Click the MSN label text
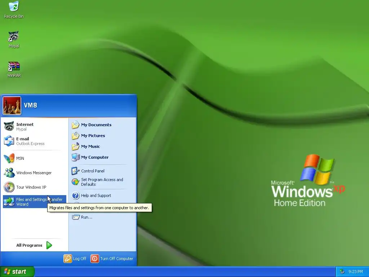Image resolution: width=369 pixels, height=277 pixels. tap(20, 158)
